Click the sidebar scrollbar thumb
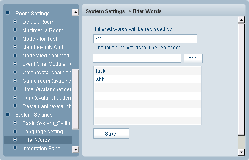Image resolution: width=249 pixels, height=160 pixels. (x=76, y=99)
